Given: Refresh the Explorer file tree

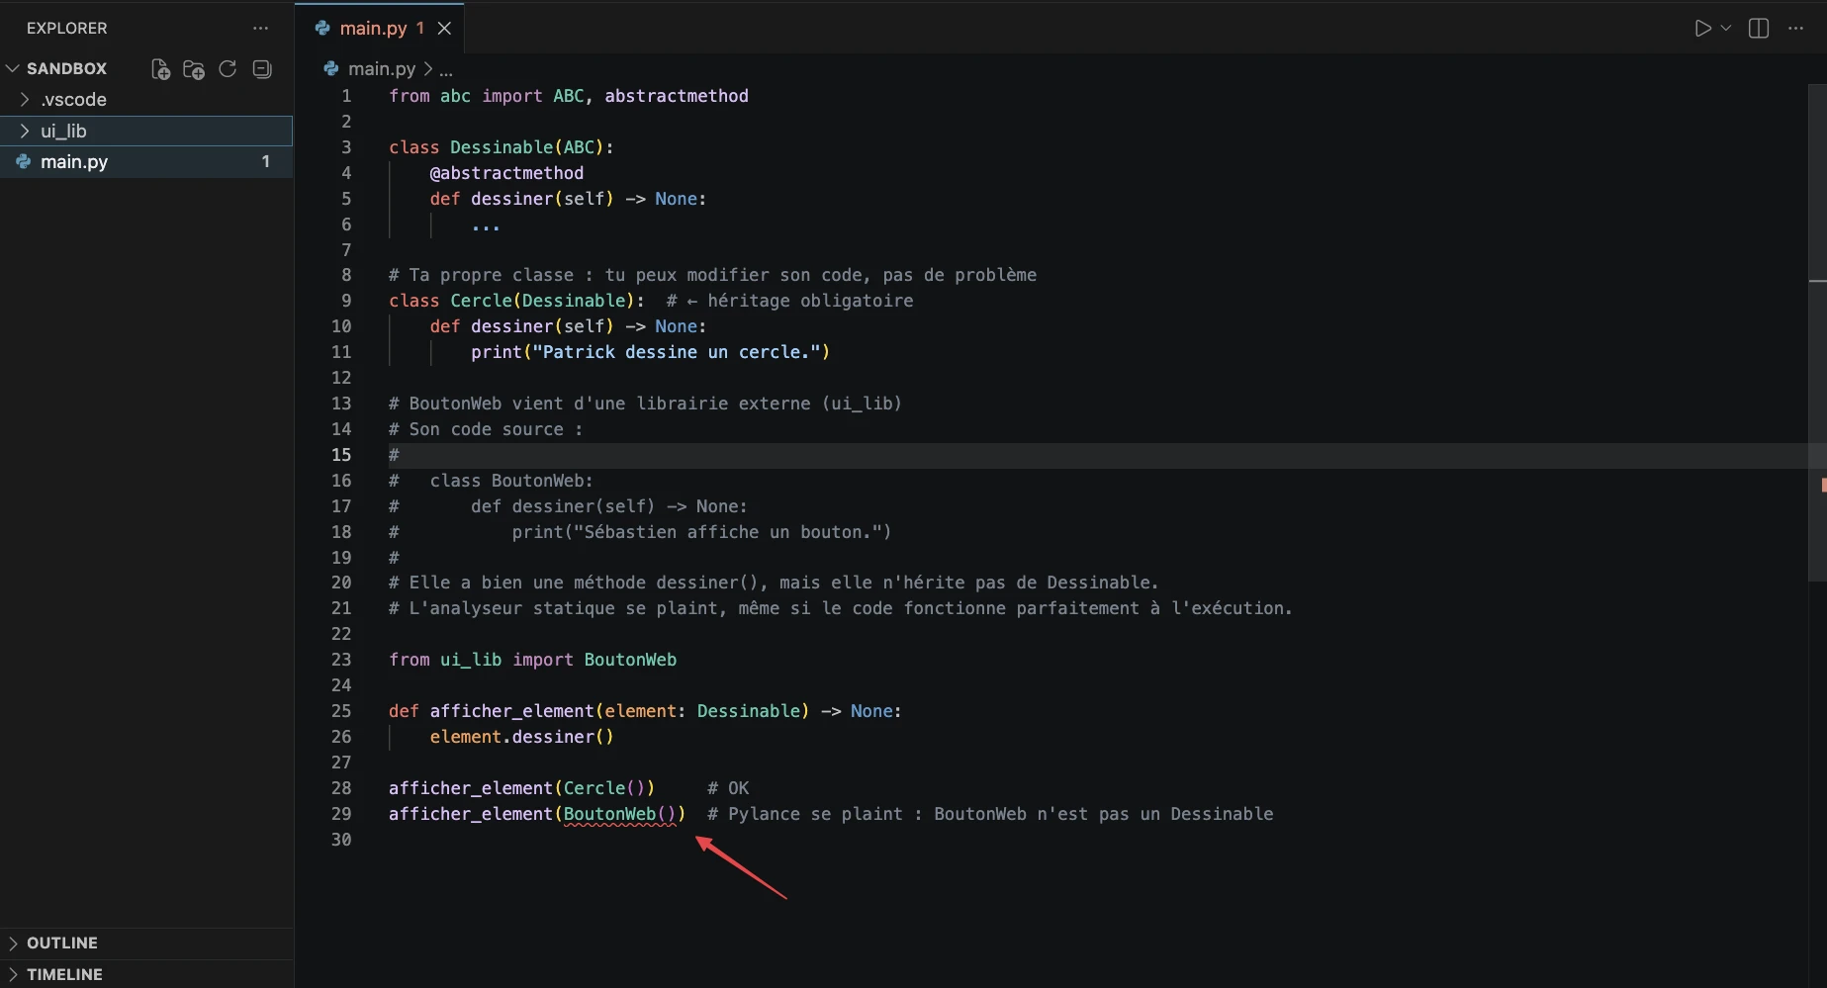Looking at the screenshot, I should [228, 69].
